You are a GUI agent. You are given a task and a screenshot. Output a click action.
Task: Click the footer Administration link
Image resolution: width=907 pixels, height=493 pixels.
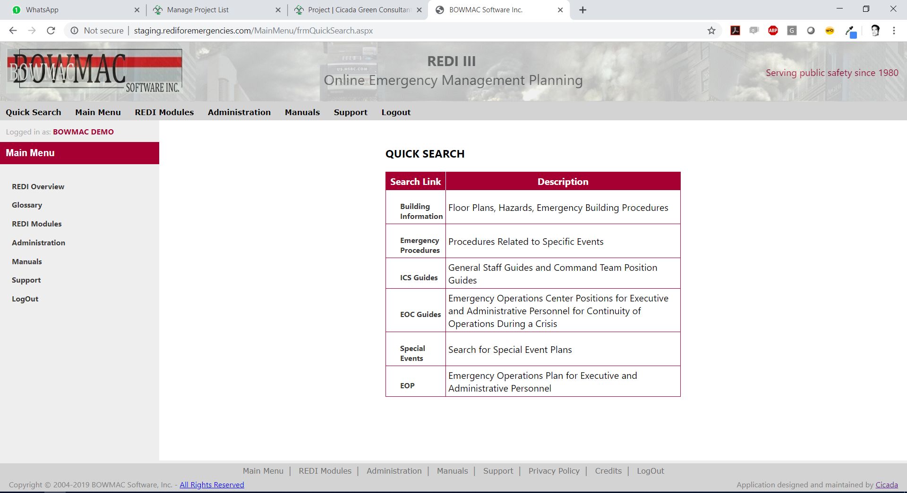394,471
